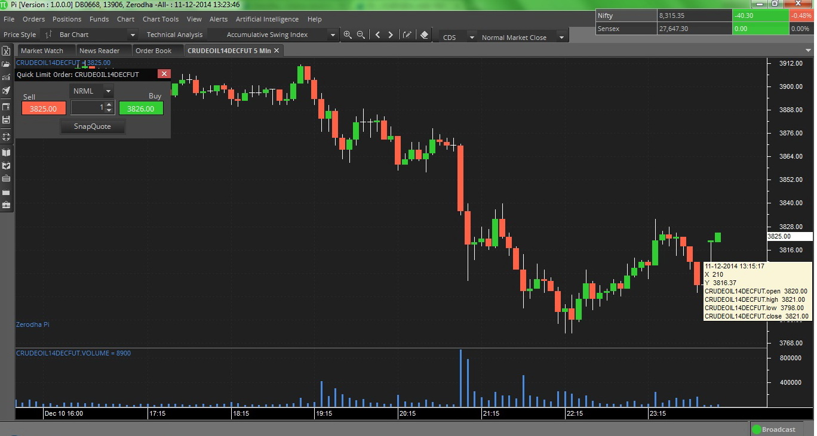Click the Excel export icon in left sidebar
This screenshot has width=817, height=436.
[x=6, y=51]
